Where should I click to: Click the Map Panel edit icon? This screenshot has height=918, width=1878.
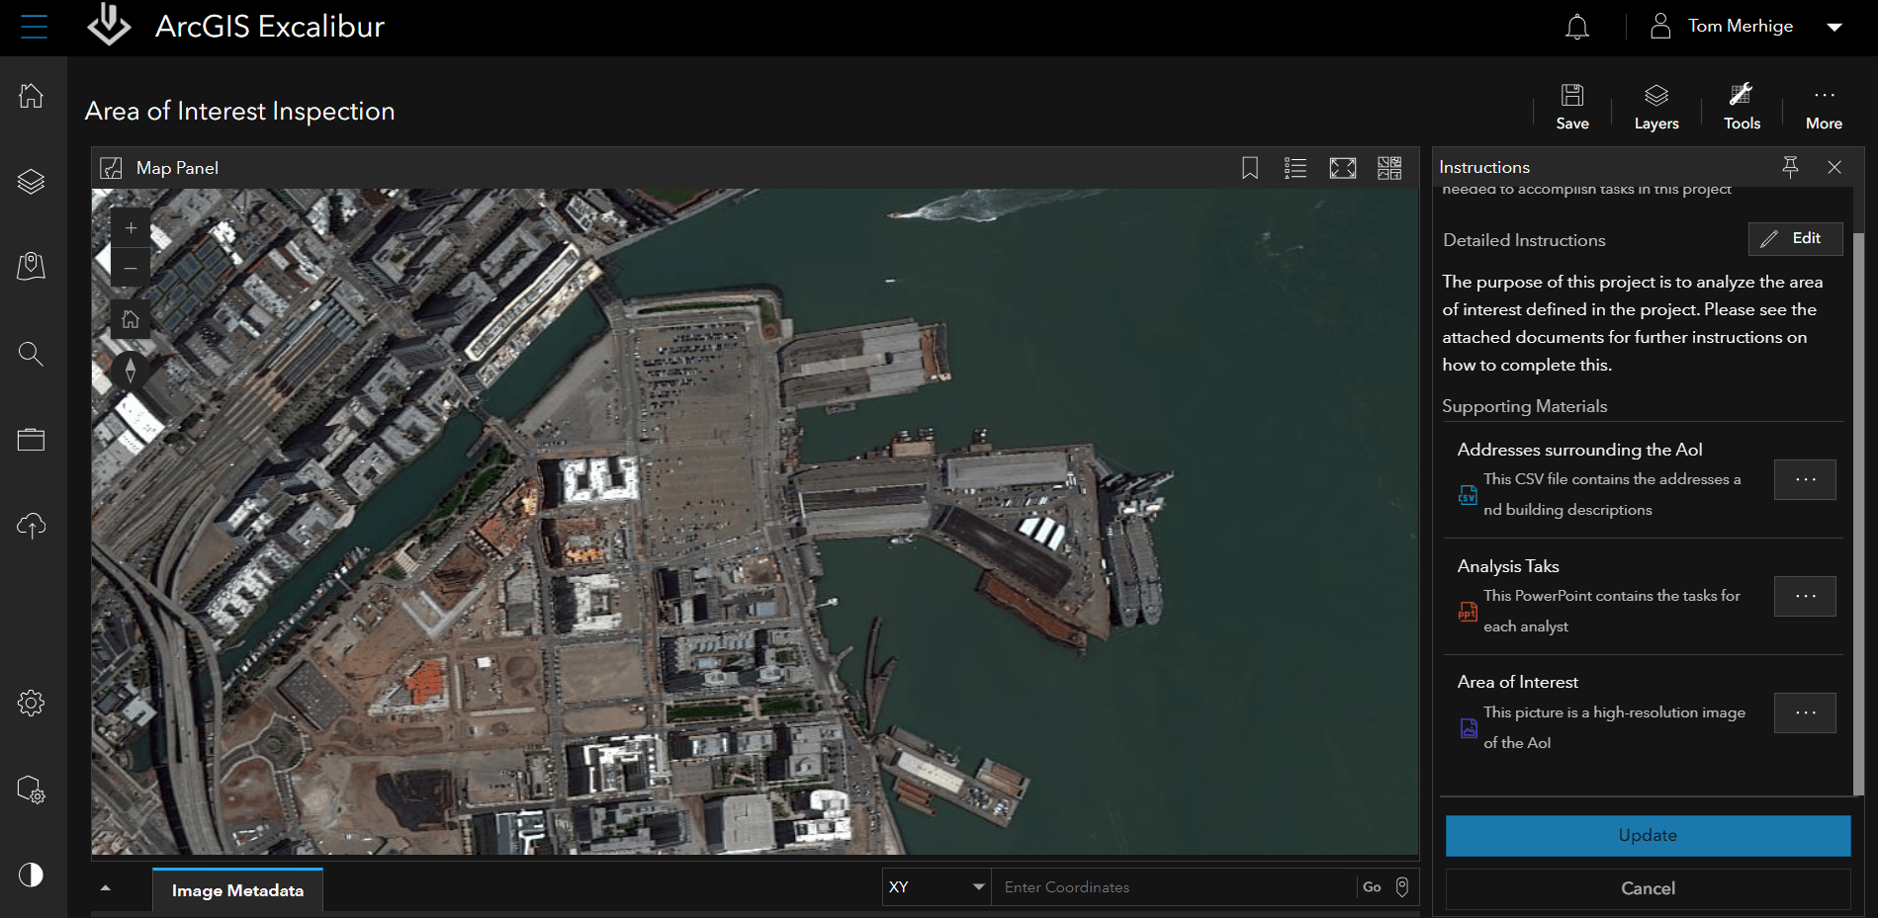[x=112, y=168]
